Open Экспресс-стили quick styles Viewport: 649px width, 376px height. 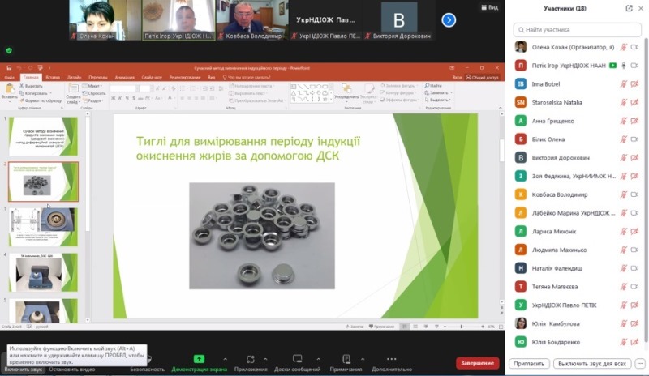point(368,93)
